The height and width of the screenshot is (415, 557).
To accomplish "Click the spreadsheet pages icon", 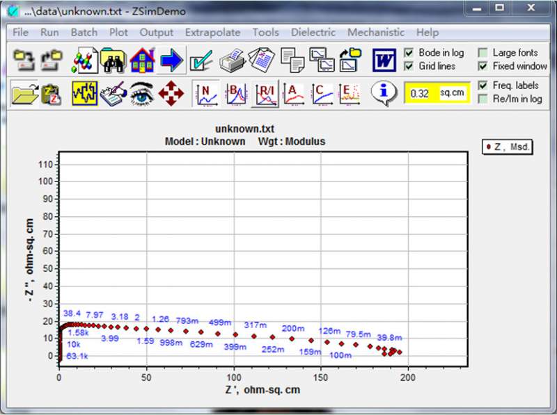I will click(x=262, y=60).
